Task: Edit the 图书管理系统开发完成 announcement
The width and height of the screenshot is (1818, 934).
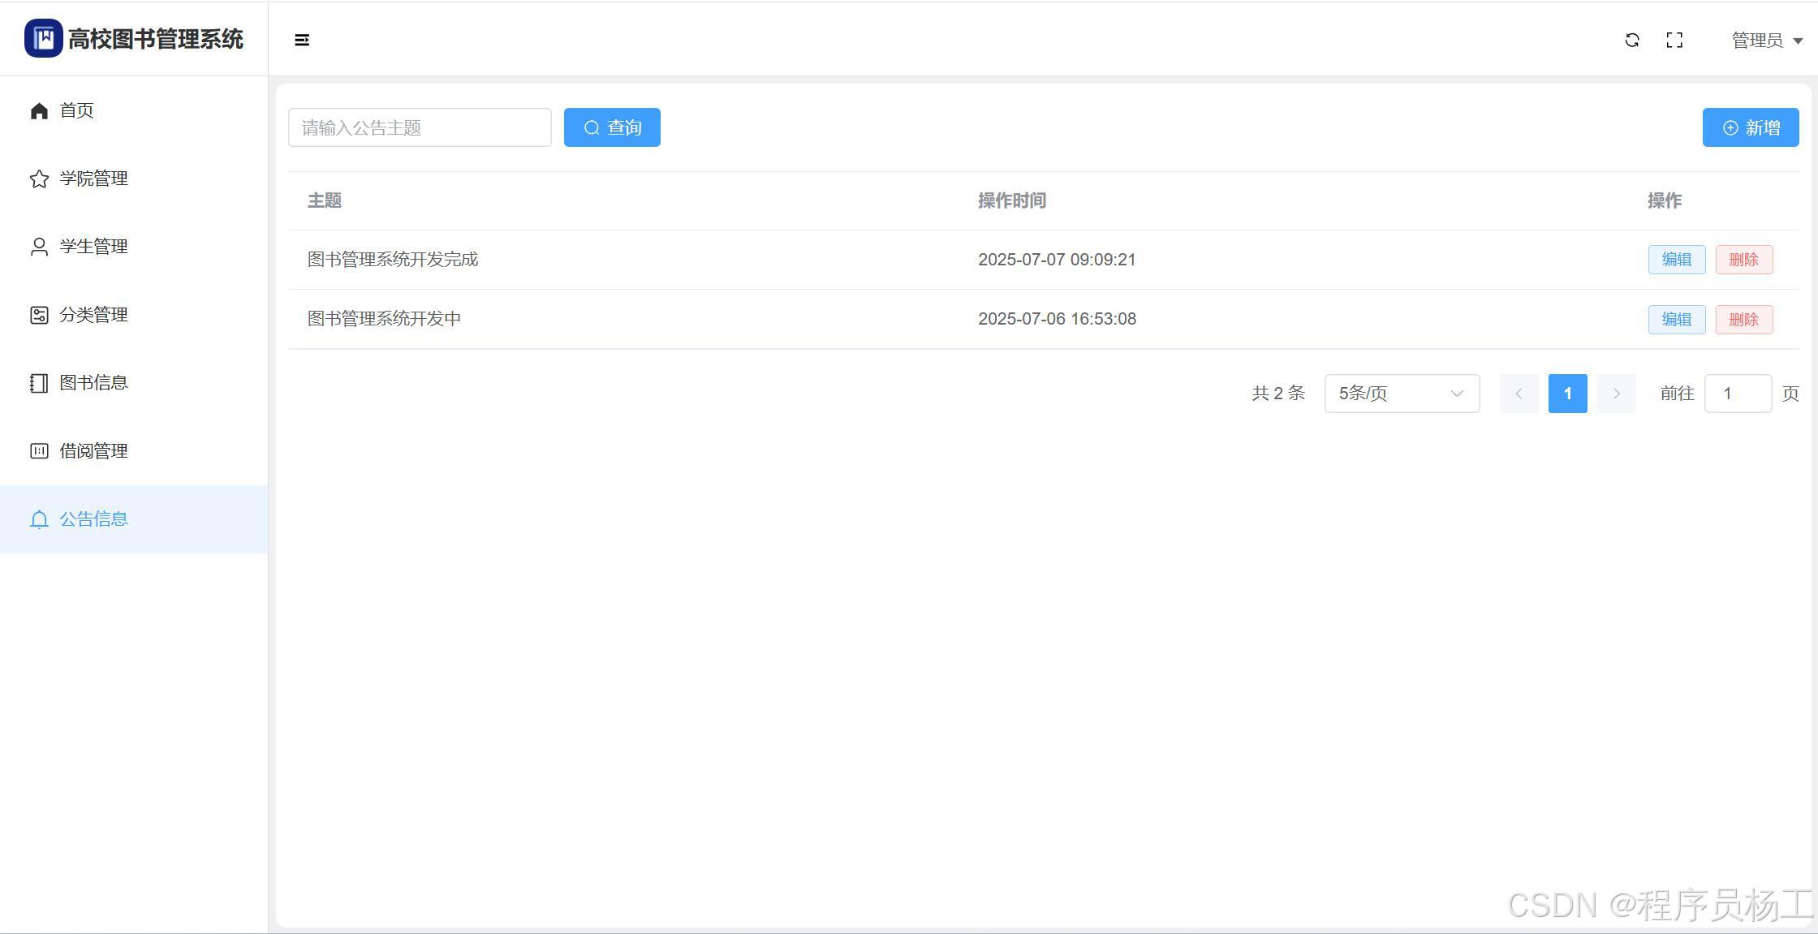Action: 1676,260
